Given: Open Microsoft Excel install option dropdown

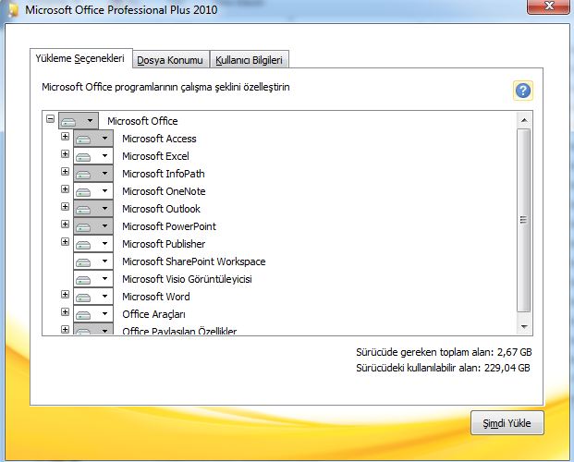Looking at the screenshot, I should tap(93, 155).
